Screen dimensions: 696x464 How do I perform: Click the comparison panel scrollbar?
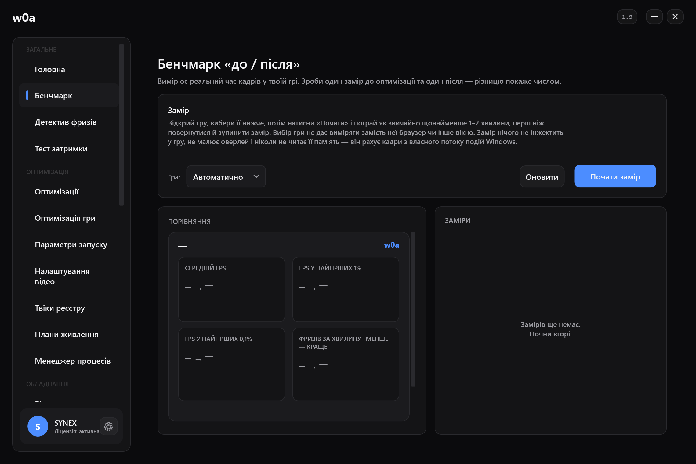tap(413, 309)
